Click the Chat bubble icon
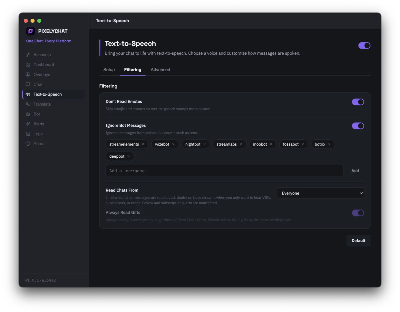The width and height of the screenshot is (400, 312). pos(28,84)
